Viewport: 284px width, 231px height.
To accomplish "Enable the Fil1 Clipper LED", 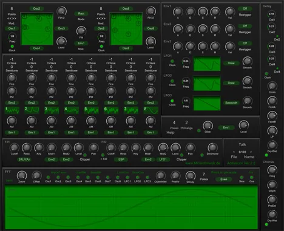I will pos(85,155).
